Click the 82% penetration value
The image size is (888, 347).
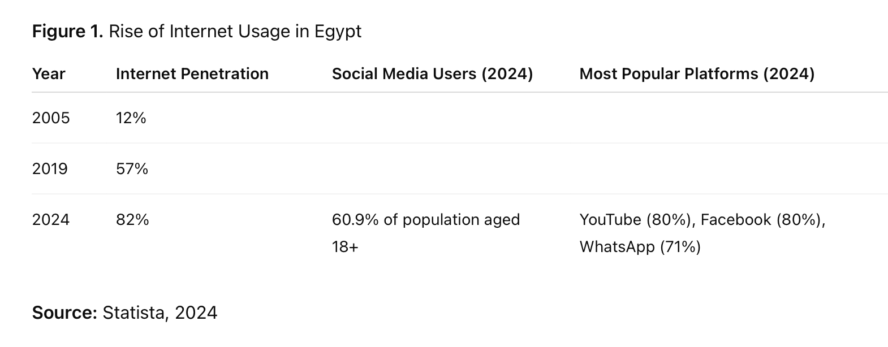coord(132,219)
